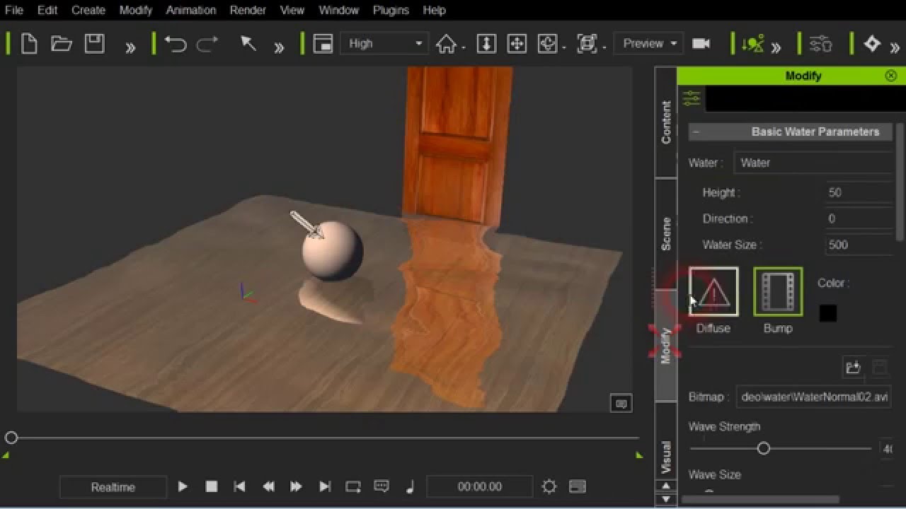The height and width of the screenshot is (509, 906).
Task: Close the Modify panel
Action: click(x=891, y=76)
